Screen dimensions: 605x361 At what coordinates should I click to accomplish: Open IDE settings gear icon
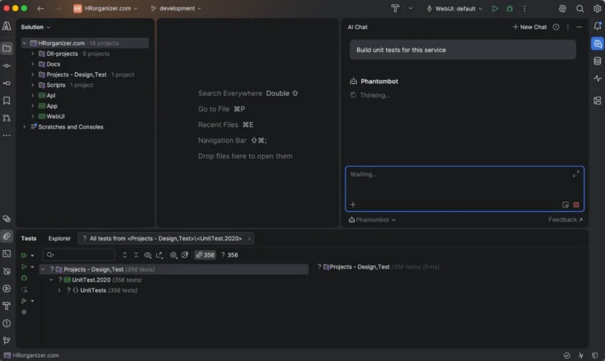[x=597, y=9]
